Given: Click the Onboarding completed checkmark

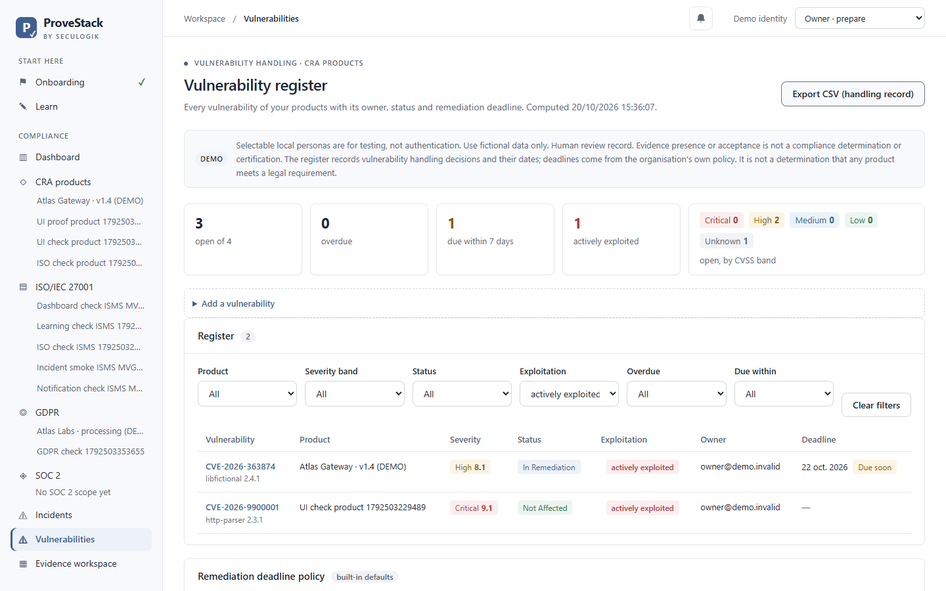Looking at the screenshot, I should [x=141, y=82].
